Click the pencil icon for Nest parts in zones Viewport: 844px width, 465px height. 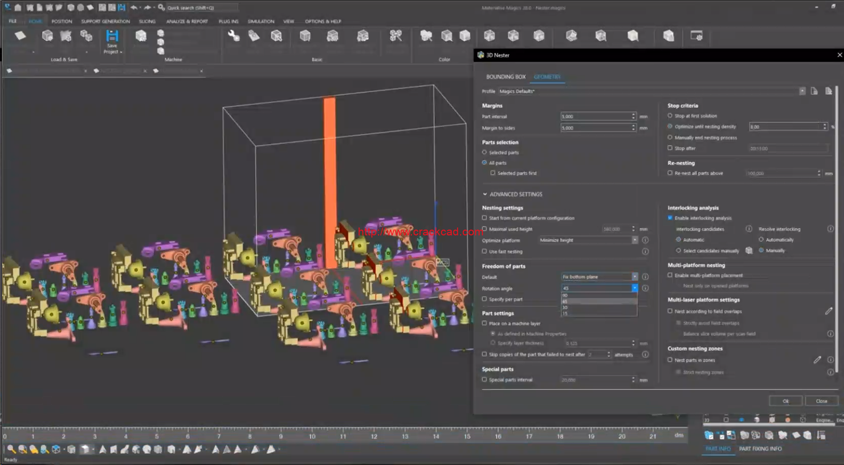pyautogui.click(x=817, y=360)
